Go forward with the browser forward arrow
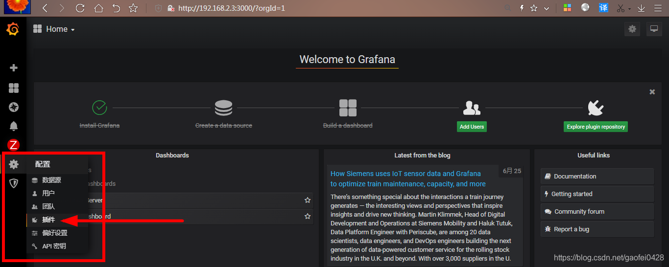669x267 pixels. tap(62, 8)
